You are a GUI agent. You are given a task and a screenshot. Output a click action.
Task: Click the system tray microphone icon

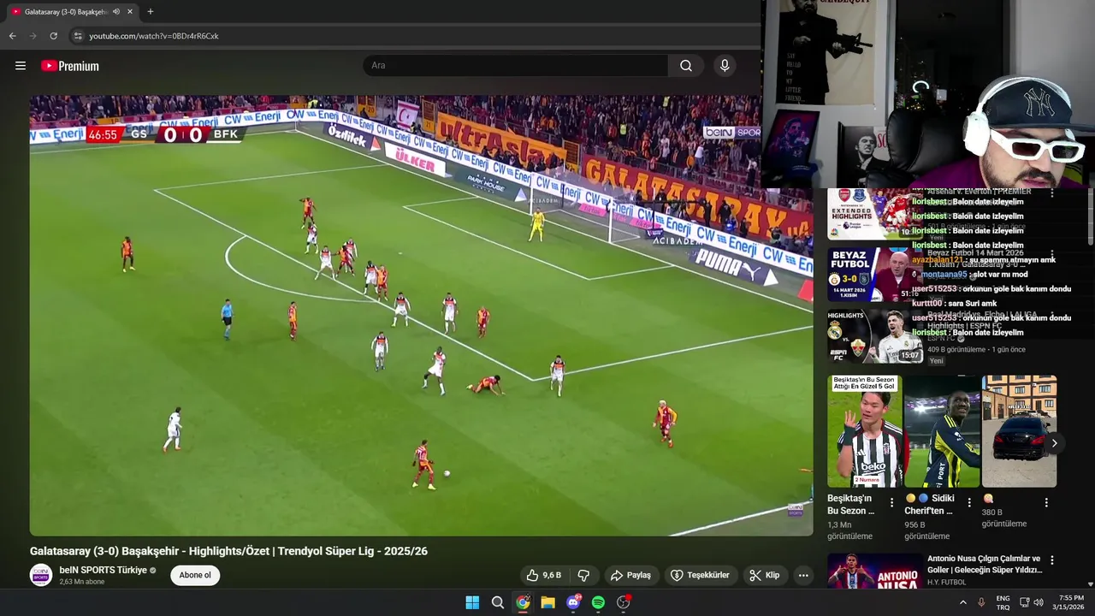click(x=981, y=602)
